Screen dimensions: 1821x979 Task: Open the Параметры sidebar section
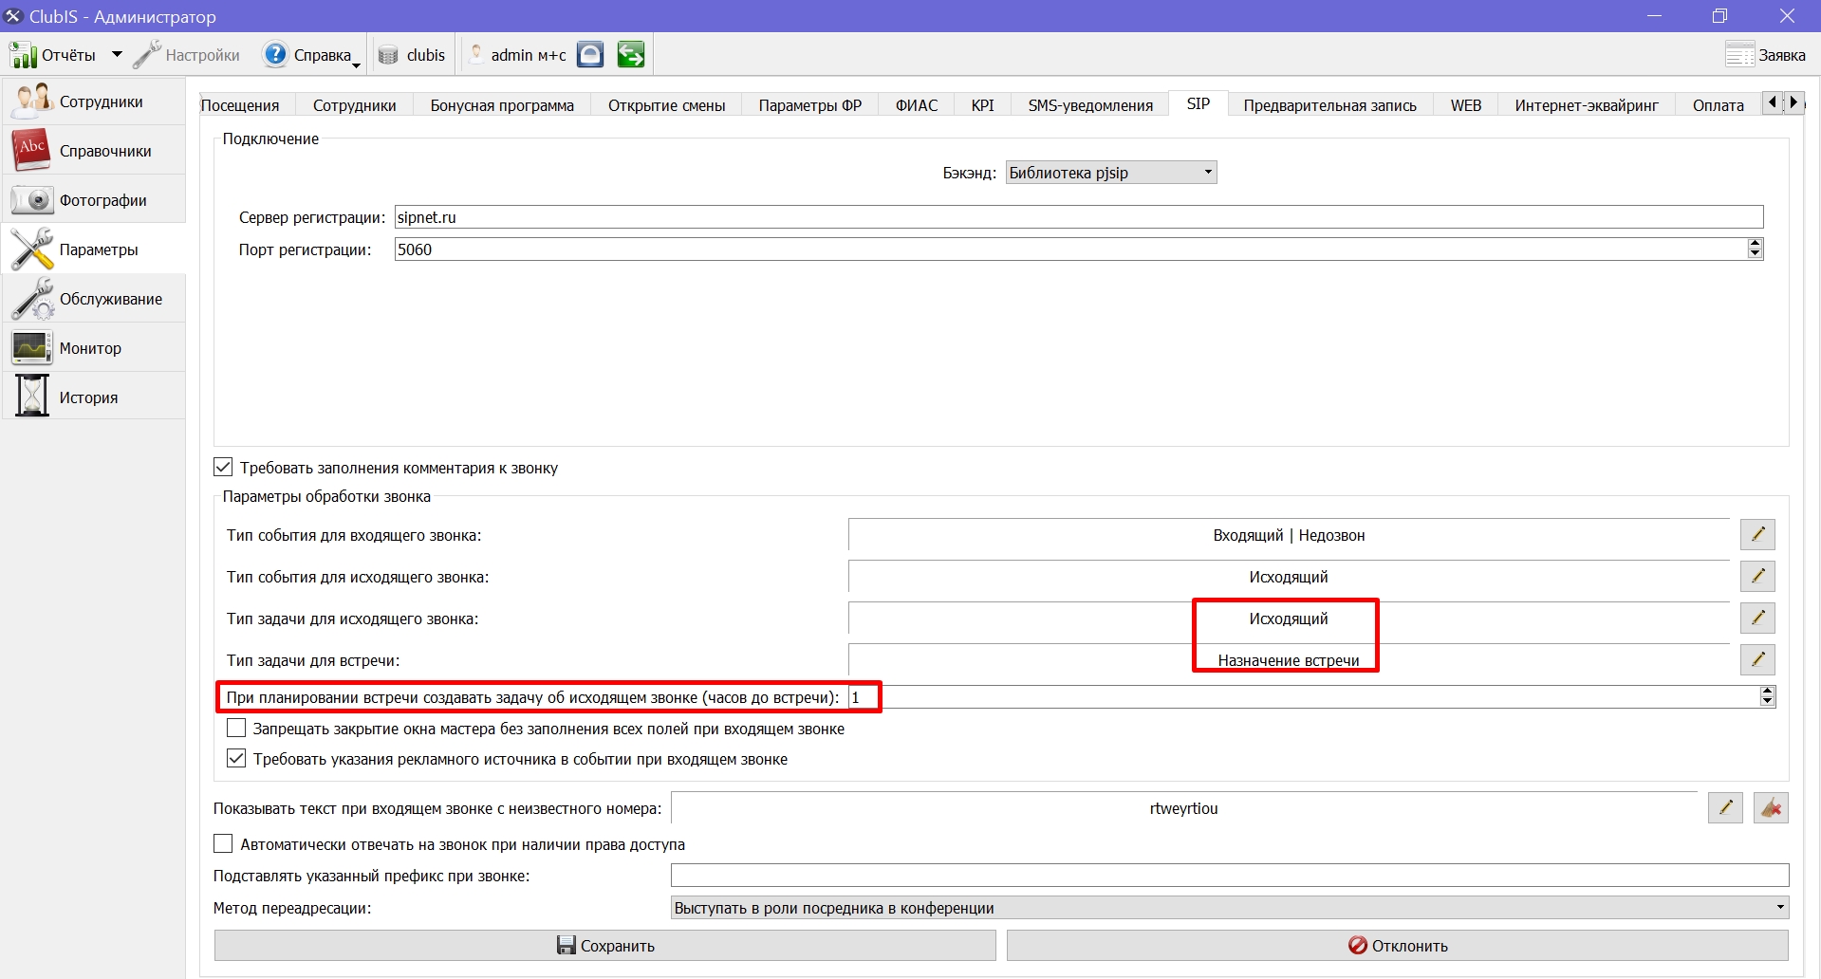93,249
